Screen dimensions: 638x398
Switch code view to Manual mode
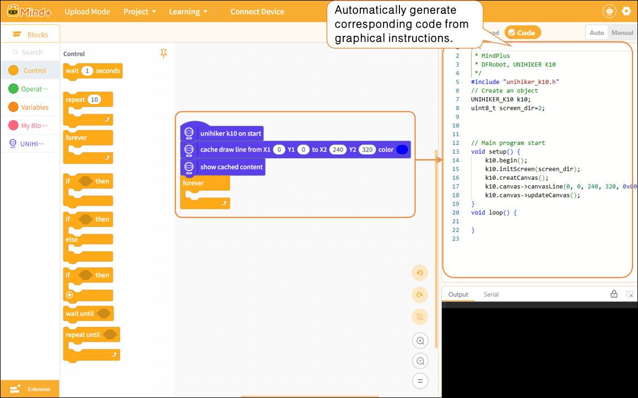621,33
